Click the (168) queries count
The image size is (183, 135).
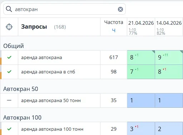pyautogui.click(x=60, y=27)
